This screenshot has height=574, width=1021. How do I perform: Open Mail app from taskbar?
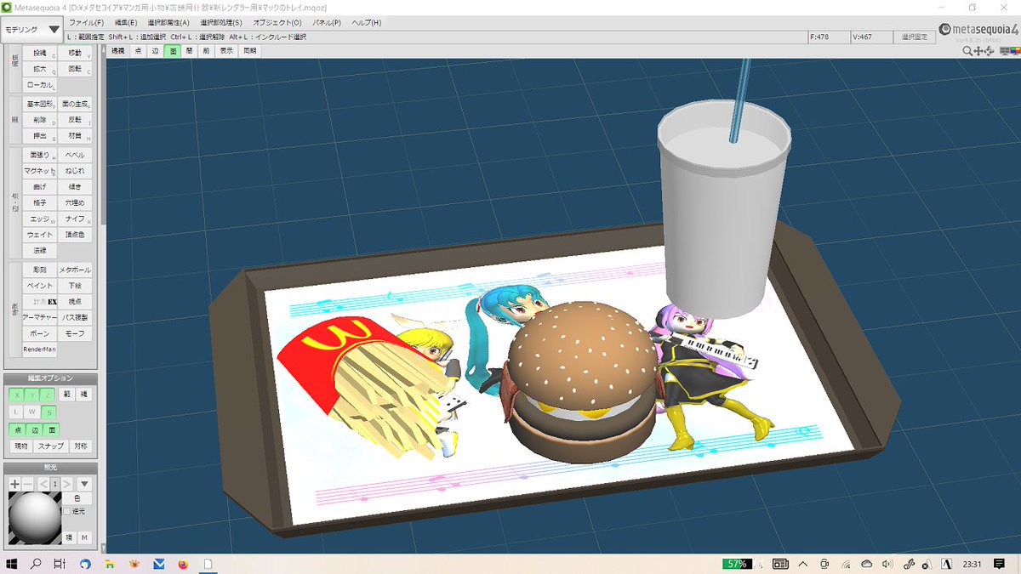[158, 564]
